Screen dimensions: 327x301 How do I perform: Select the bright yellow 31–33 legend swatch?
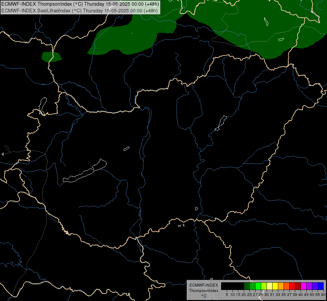click(x=275, y=286)
